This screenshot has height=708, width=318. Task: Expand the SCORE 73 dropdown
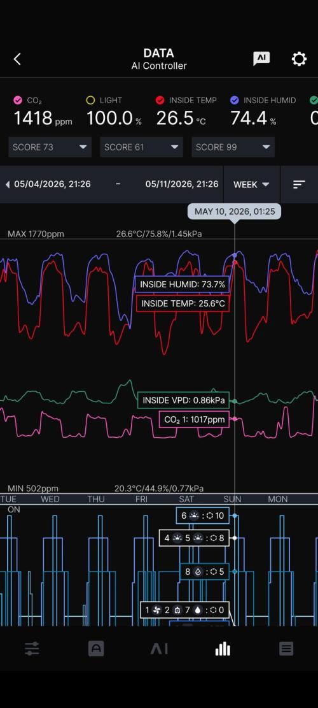(50, 147)
